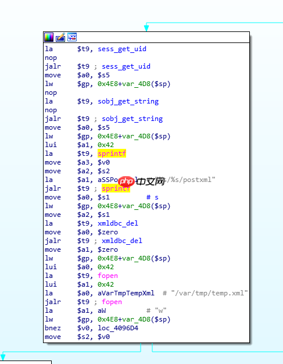The width and height of the screenshot is (283, 364).
Task: Click the bnez mnemonic
Action: (53, 328)
